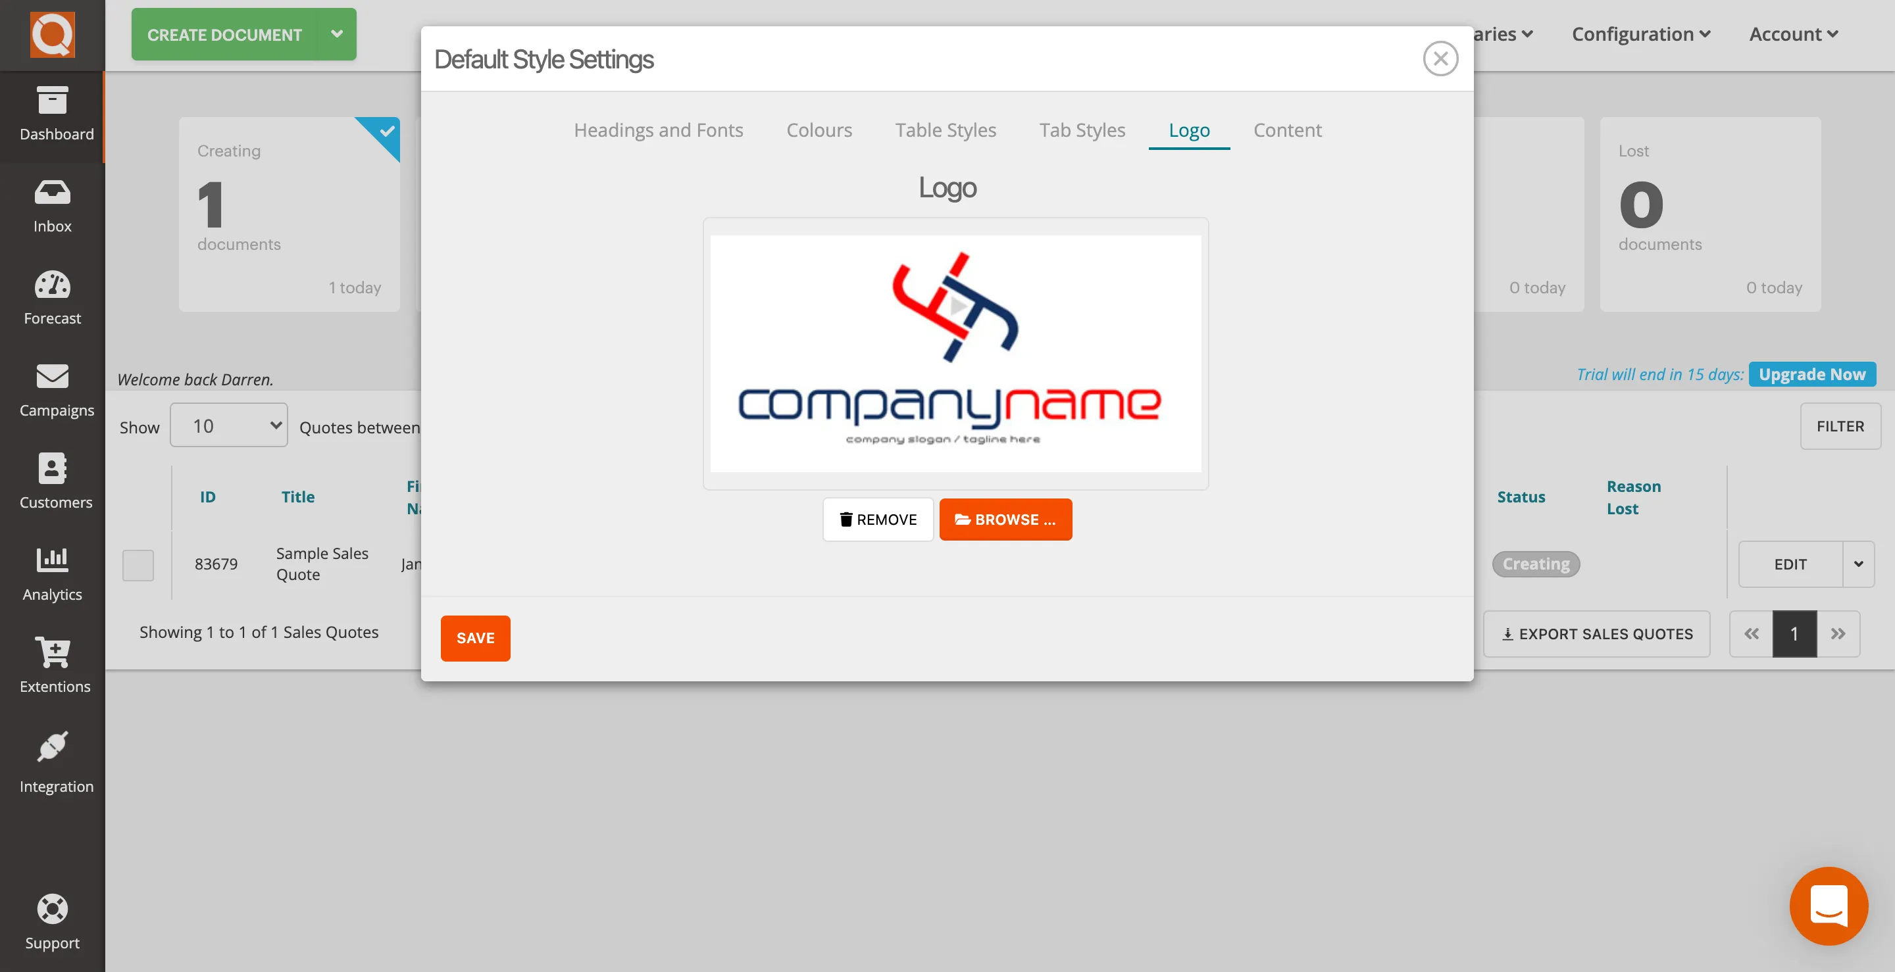Open the Forecast gauge icon
Viewport: 1895px width, 972px height.
(52, 285)
